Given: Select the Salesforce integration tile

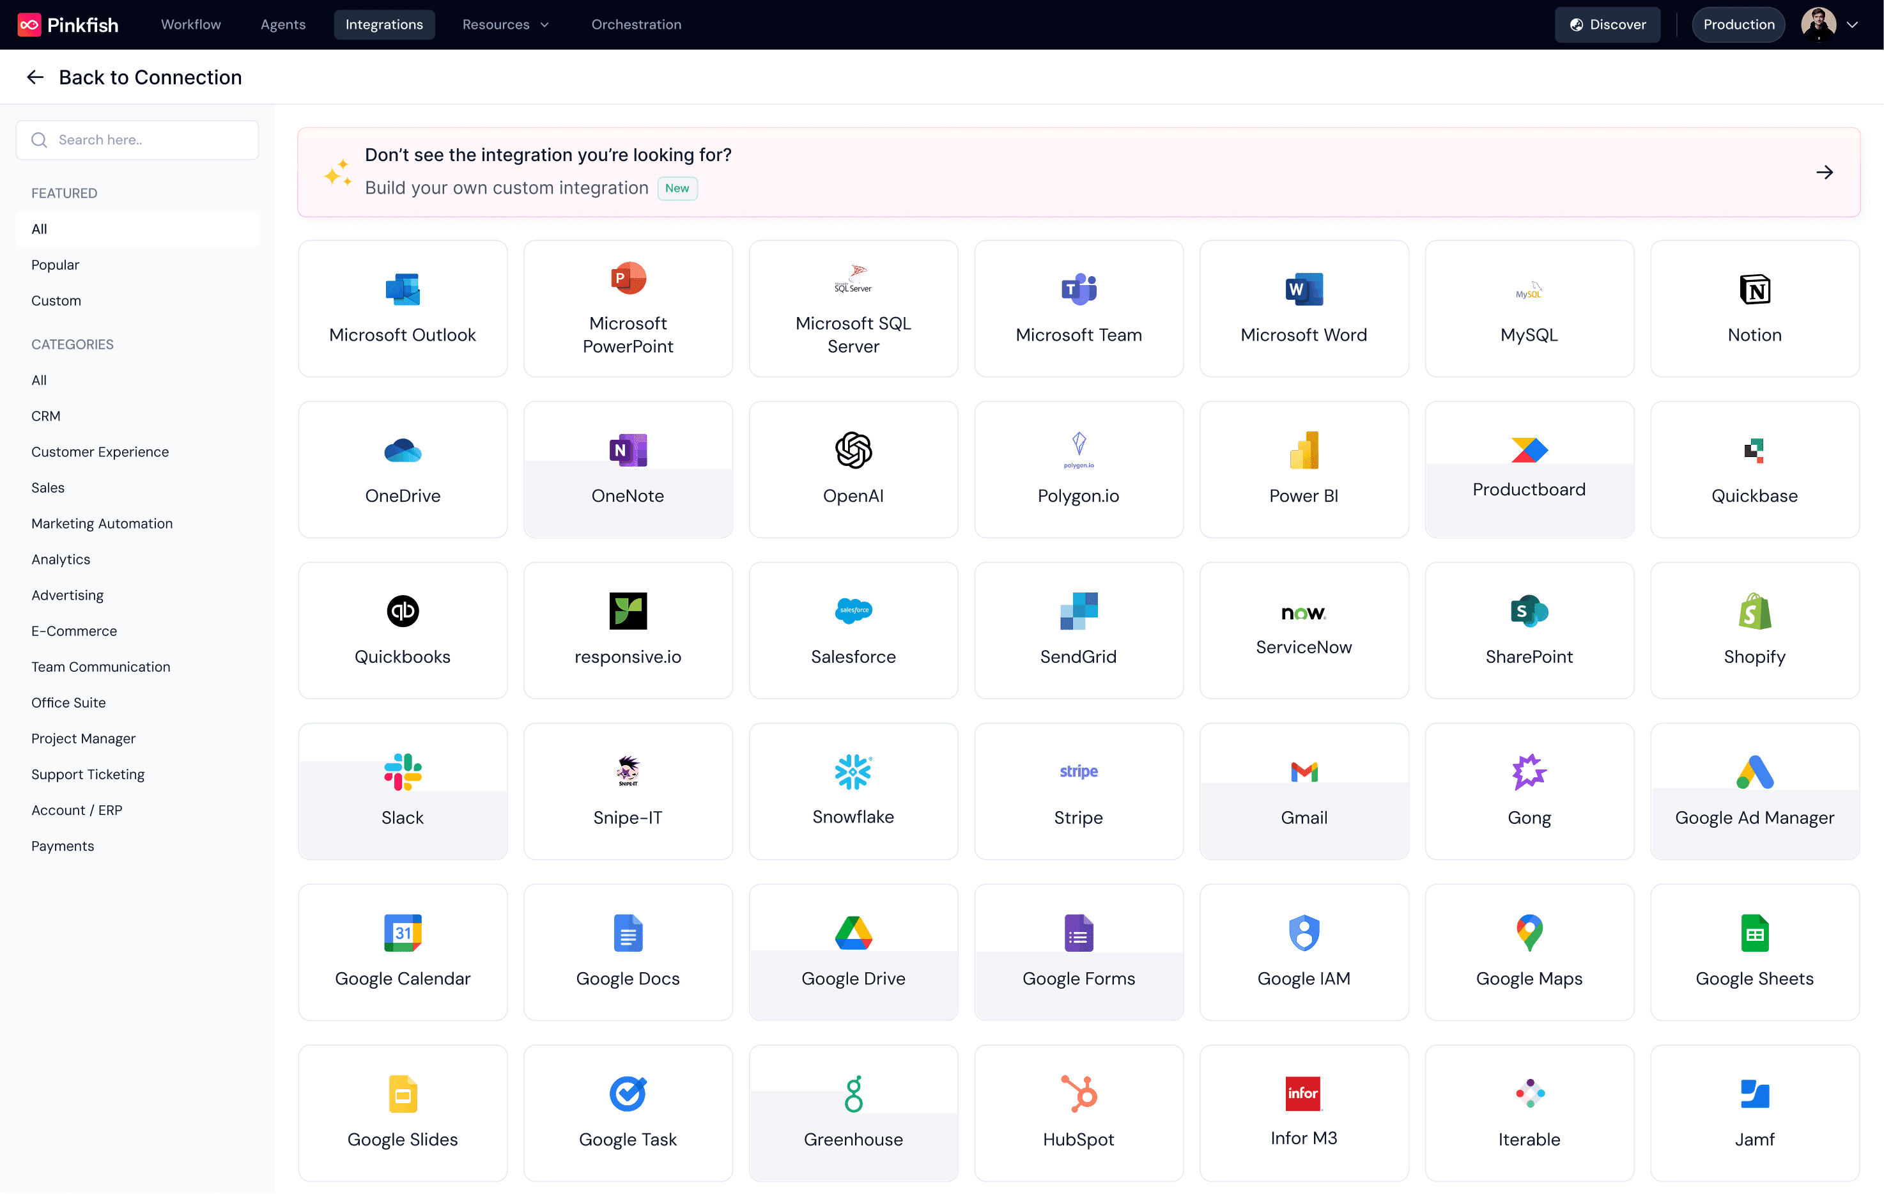Looking at the screenshot, I should click(x=853, y=631).
